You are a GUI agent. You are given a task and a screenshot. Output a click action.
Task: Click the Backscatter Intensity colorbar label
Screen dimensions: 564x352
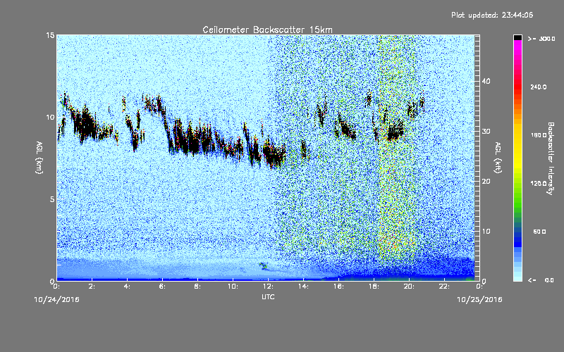(550, 158)
